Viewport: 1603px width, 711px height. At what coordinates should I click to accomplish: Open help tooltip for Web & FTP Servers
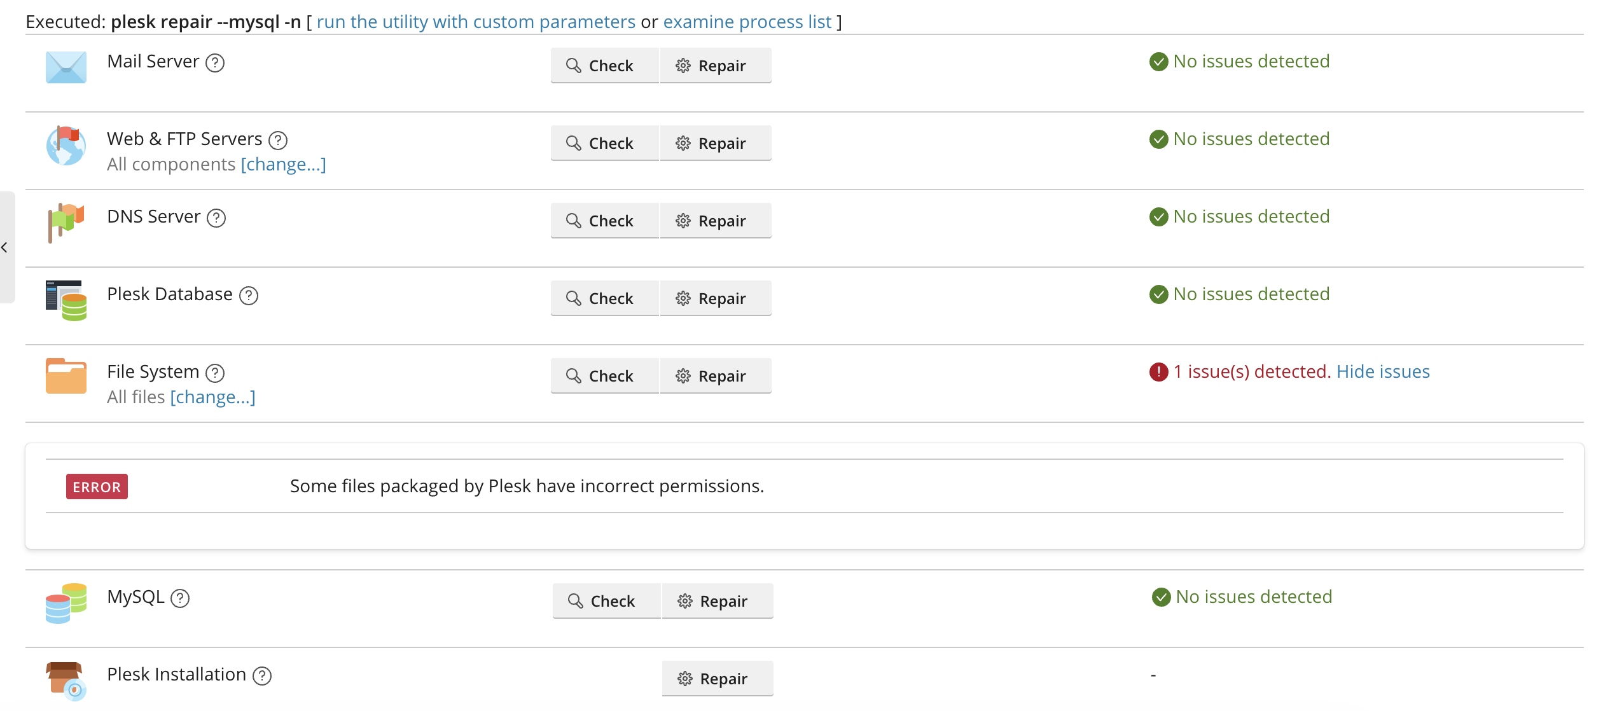(278, 141)
